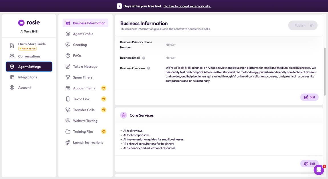328x179 pixels.
Task: Click the Website Texting SMS bubble icon
Action: click(68, 121)
